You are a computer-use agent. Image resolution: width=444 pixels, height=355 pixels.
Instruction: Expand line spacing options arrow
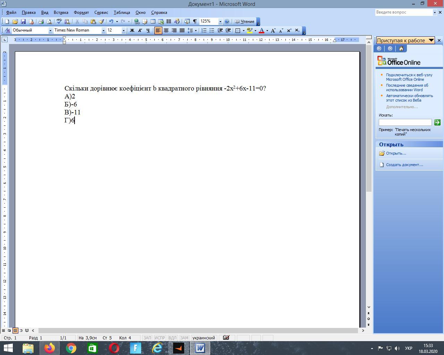coord(196,31)
